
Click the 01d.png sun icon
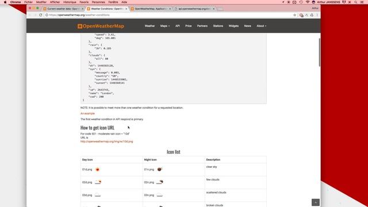97,170
